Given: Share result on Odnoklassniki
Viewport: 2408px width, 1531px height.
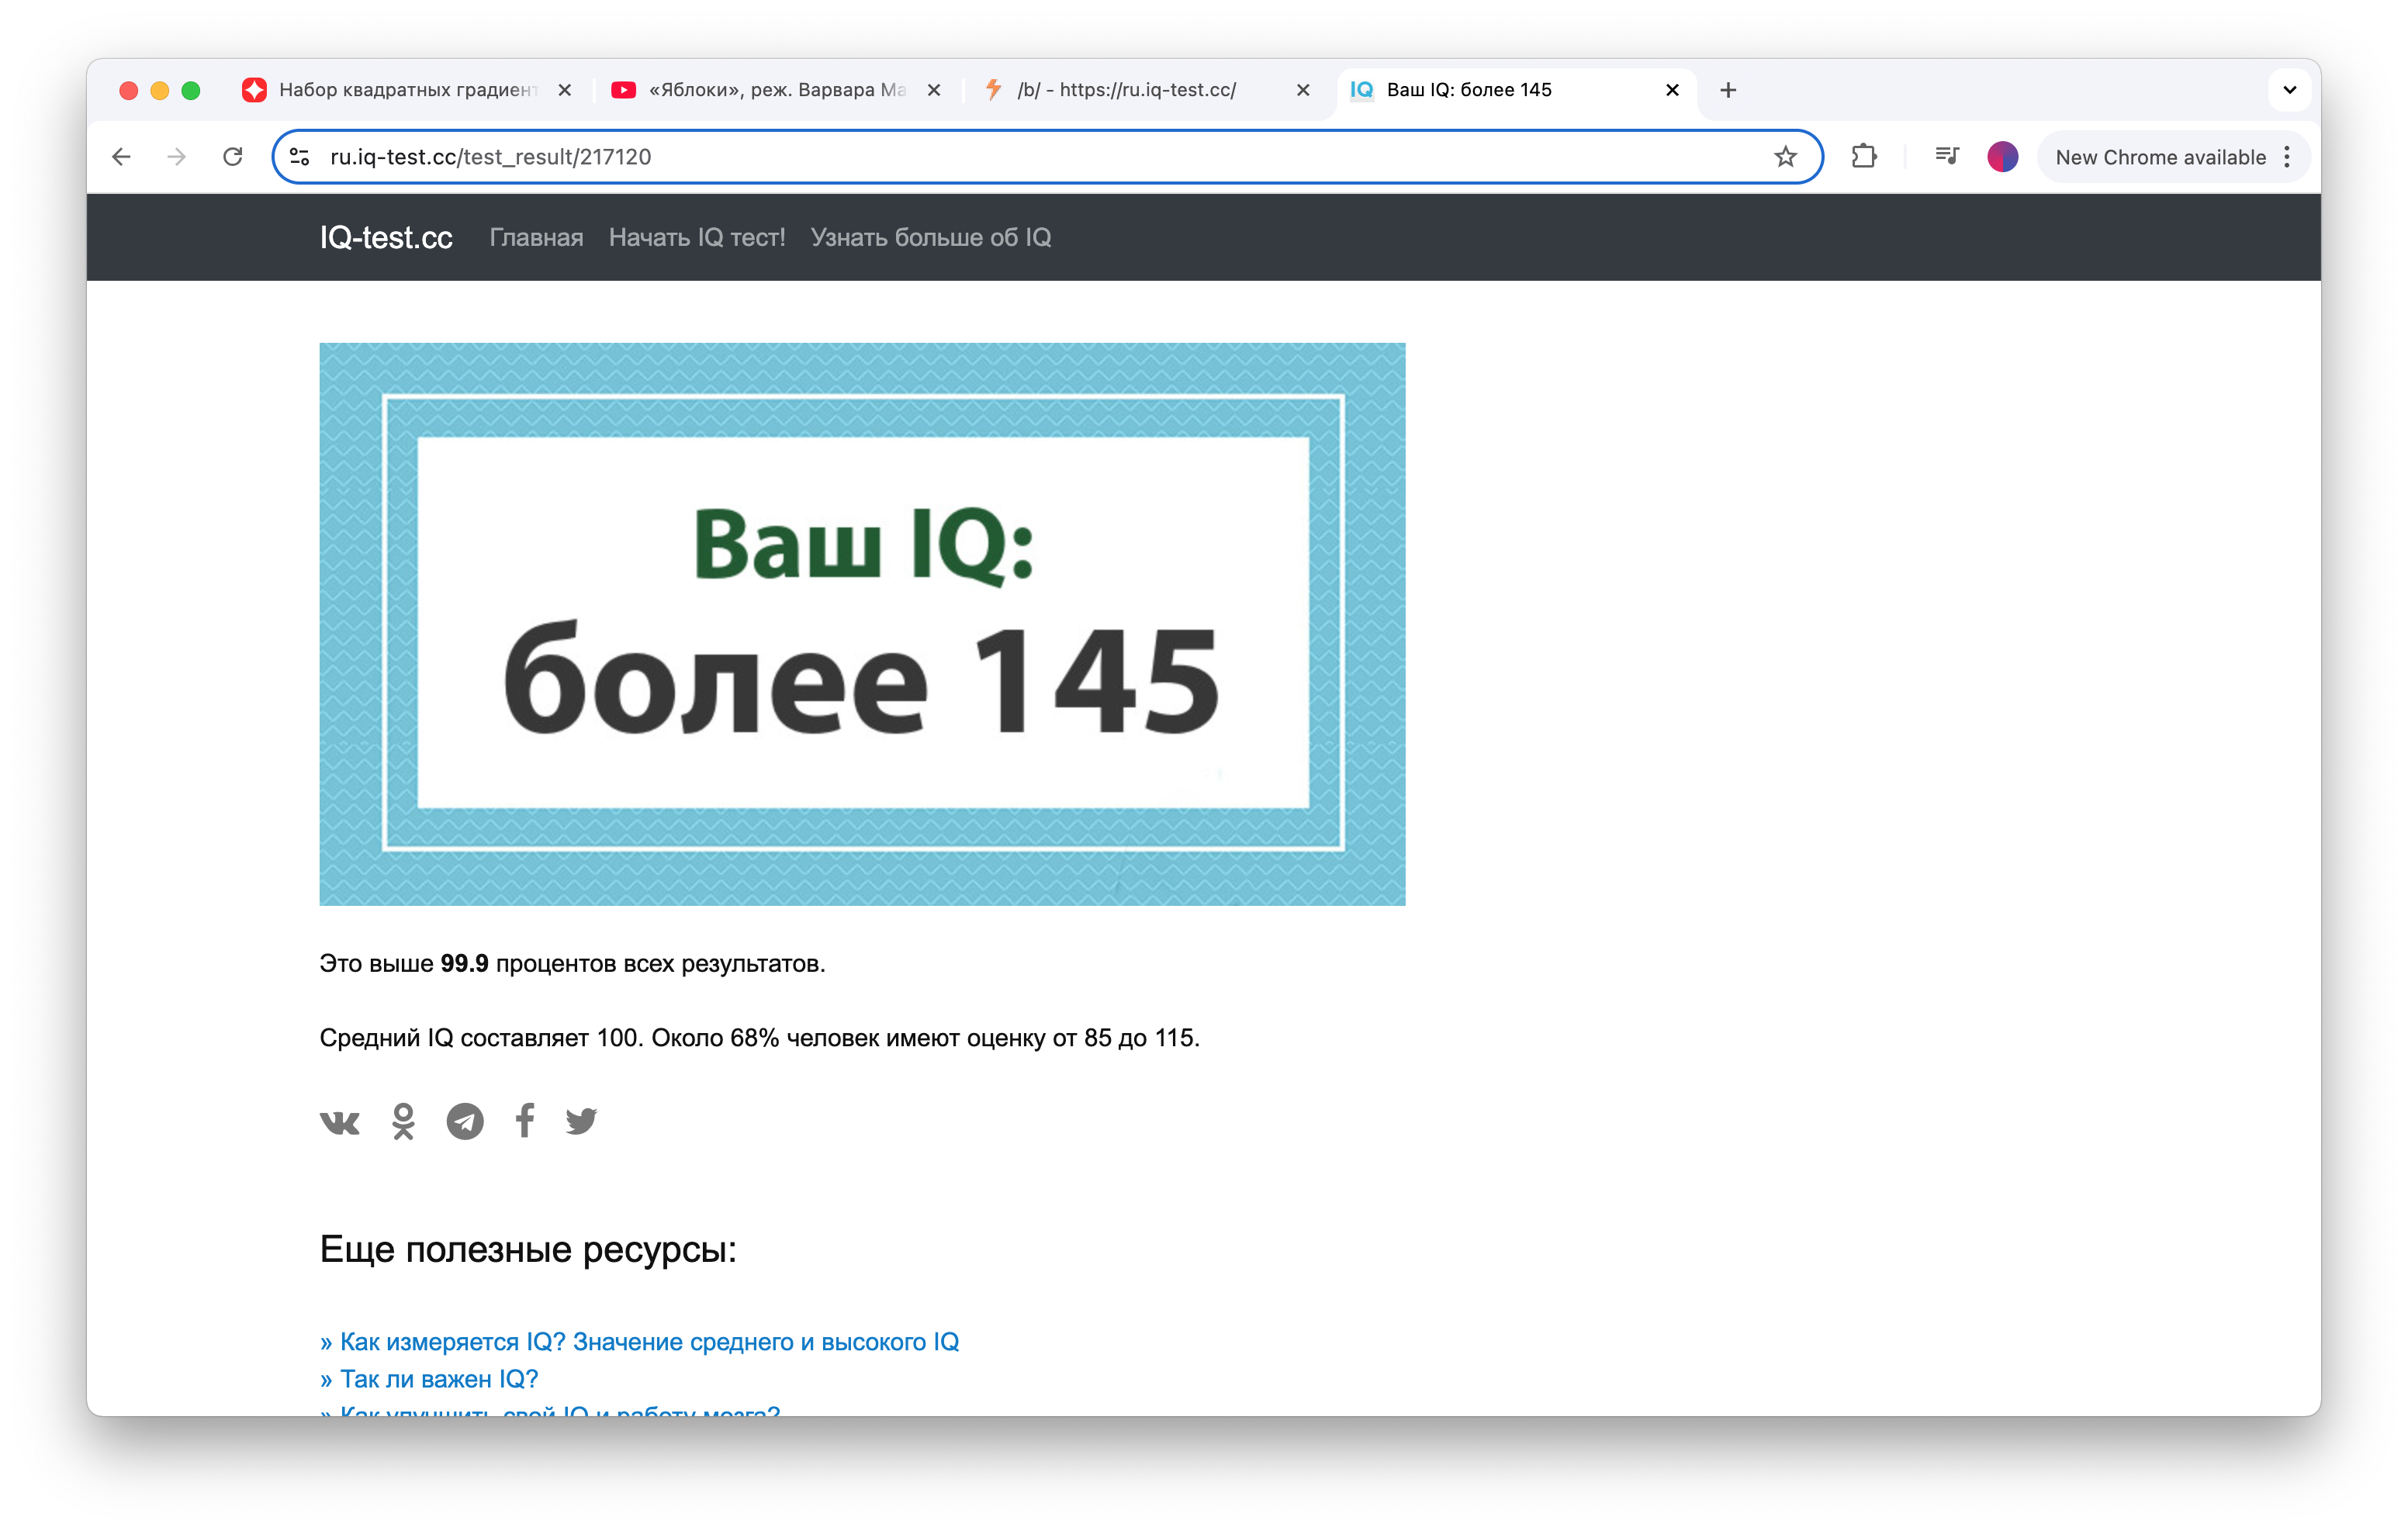Looking at the screenshot, I should (403, 1121).
